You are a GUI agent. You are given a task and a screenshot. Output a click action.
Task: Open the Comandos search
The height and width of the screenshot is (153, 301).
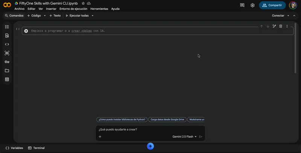pos(14,15)
